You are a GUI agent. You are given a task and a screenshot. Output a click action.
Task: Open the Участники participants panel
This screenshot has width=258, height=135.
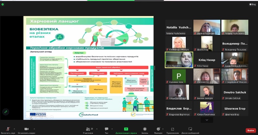88,130
